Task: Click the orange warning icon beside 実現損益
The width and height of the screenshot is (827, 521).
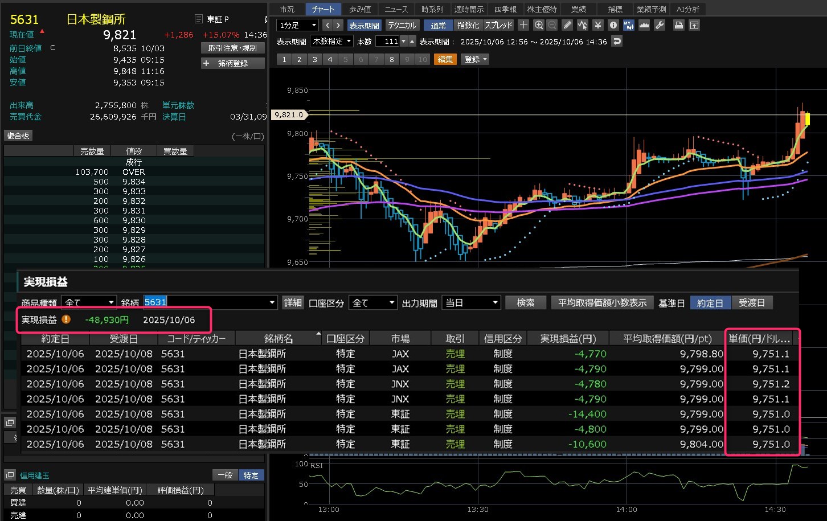Action: click(66, 320)
